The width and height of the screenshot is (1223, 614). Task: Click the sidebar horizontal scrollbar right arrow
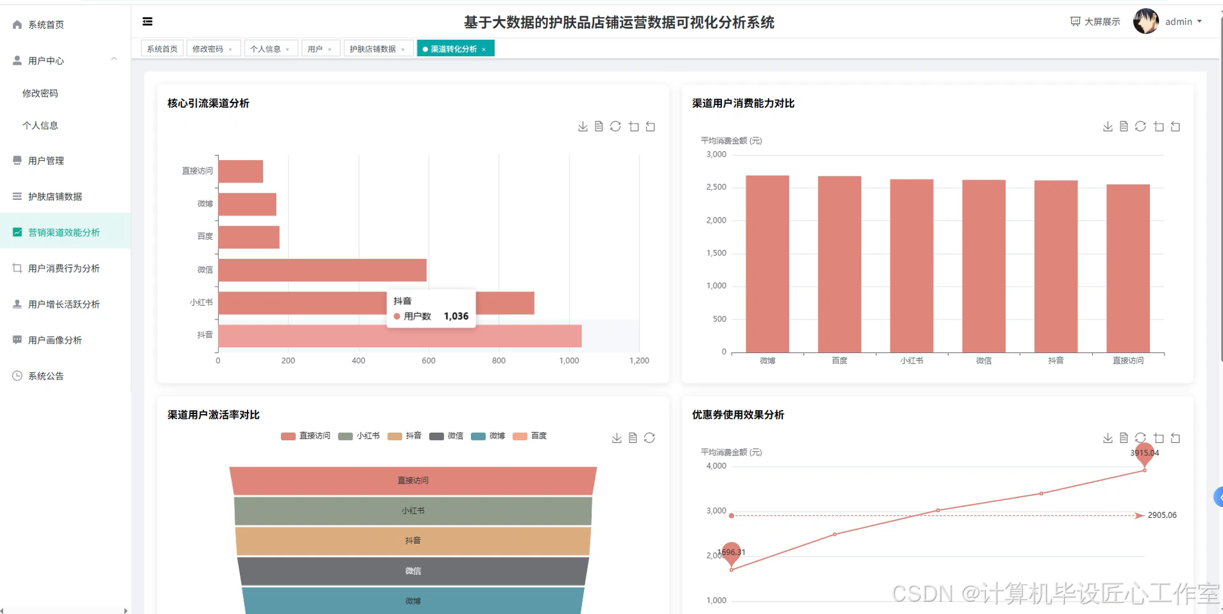pyautogui.click(x=125, y=611)
